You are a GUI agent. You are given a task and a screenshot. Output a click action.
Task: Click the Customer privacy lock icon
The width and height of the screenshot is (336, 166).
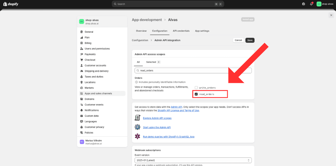click(82, 127)
